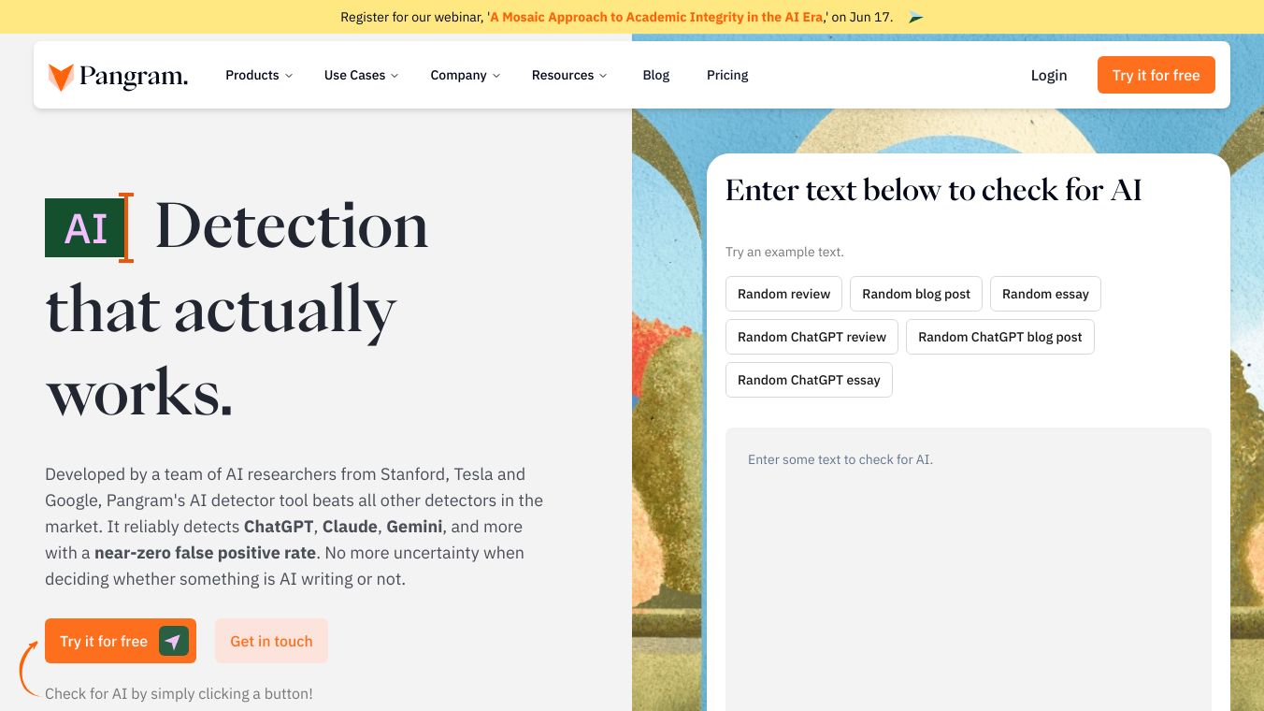Screen dimensions: 1264x711
Task: Click the Pangram fox logo icon
Action: [61, 77]
